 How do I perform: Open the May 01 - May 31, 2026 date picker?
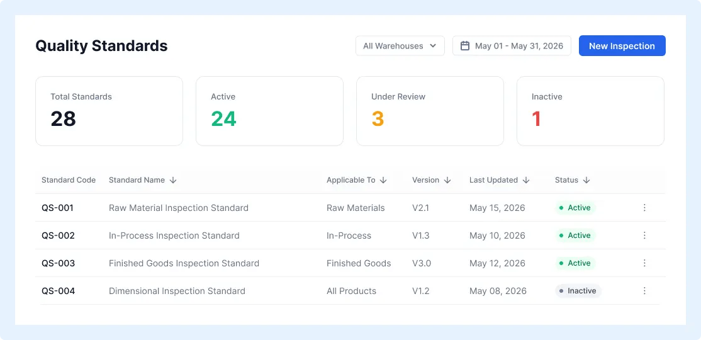click(x=512, y=45)
